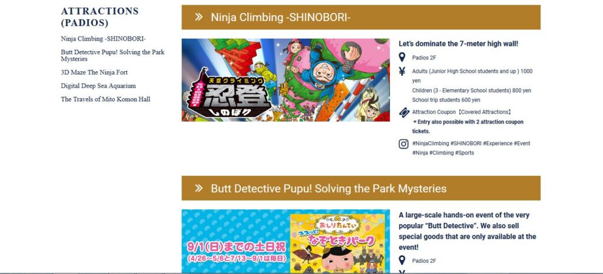
Task: Click the location pin icon beside Padios 2F under Ninja Climbing
Action: click(x=402, y=58)
